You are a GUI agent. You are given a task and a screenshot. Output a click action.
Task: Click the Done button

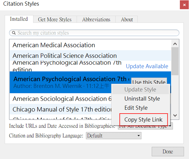point(168,152)
